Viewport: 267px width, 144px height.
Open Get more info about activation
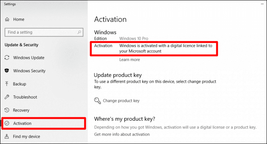122,134
